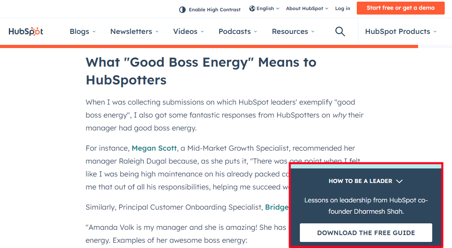Open the Resources navigation menu
Viewport: 452px width, 248px height.
click(293, 32)
